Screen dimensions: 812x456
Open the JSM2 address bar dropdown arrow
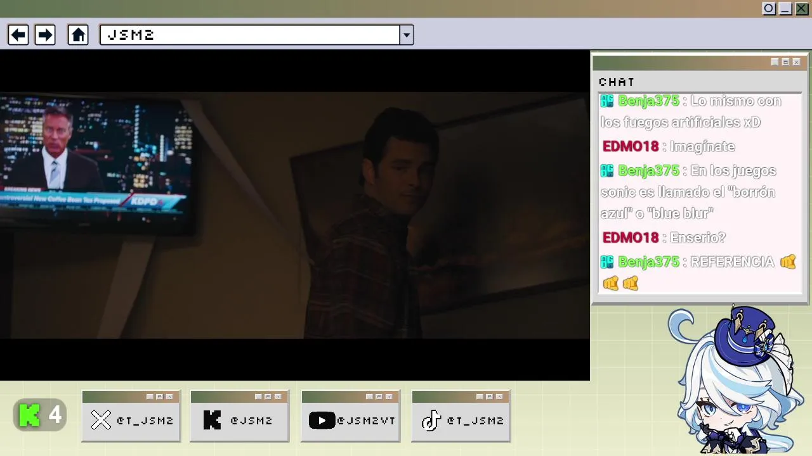click(x=407, y=35)
